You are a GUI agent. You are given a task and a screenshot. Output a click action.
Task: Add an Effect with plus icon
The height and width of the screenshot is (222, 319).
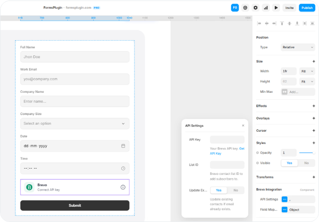314,106
